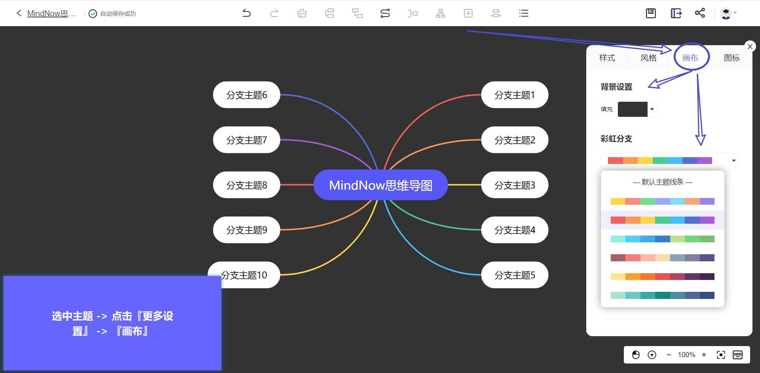Click the fit-to-screen icon
Viewport: 760px width, 373px height.
point(721,355)
